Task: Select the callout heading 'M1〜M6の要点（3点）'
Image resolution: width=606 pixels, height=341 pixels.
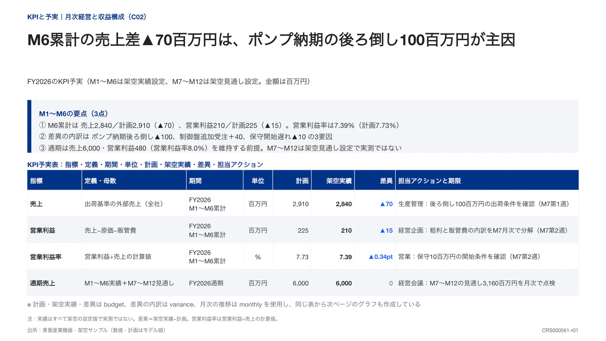Action: (x=75, y=114)
